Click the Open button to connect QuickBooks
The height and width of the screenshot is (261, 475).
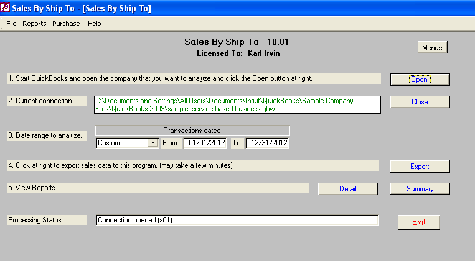click(420, 80)
